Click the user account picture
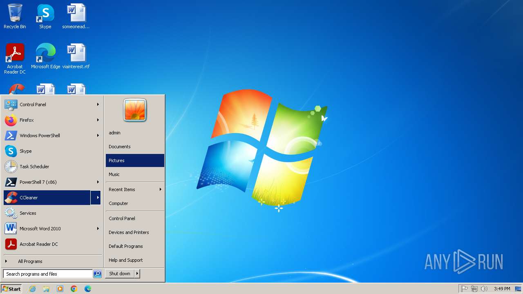523x294 pixels. tap(135, 110)
